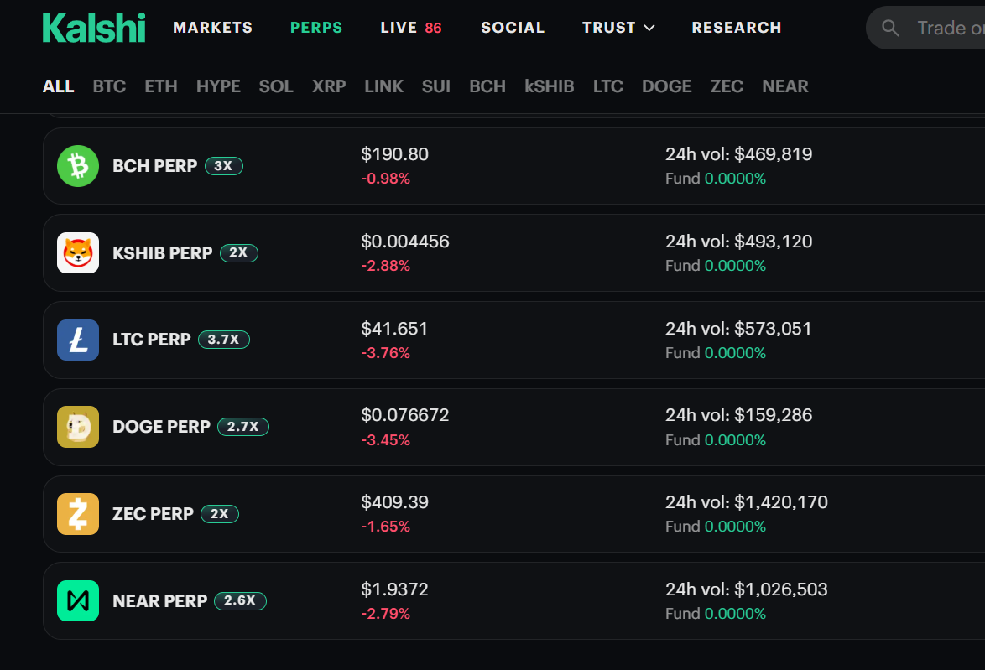Image resolution: width=985 pixels, height=670 pixels.
Task: Filter perps by XRP
Action: pos(329,86)
